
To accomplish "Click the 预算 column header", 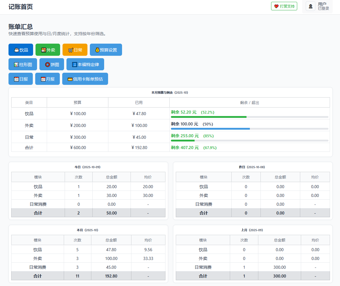I will [x=77, y=102].
